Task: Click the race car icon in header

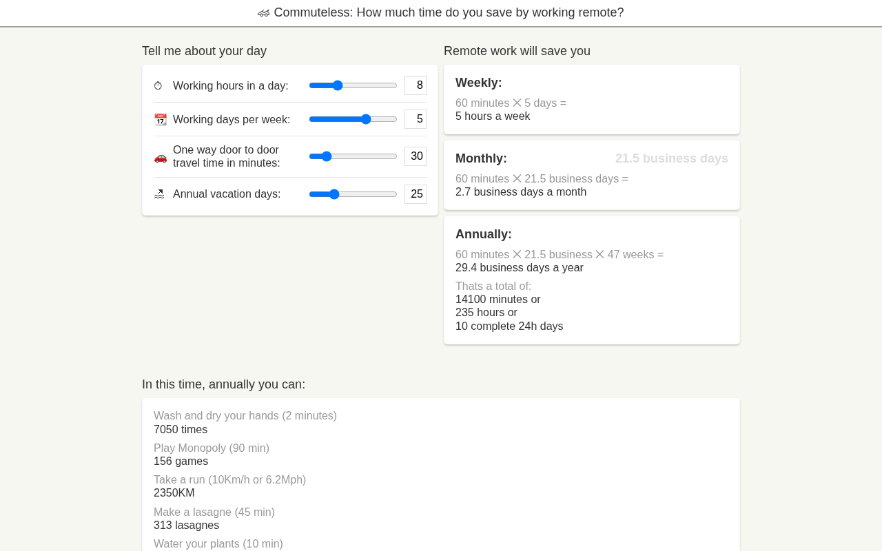Action: pos(264,13)
